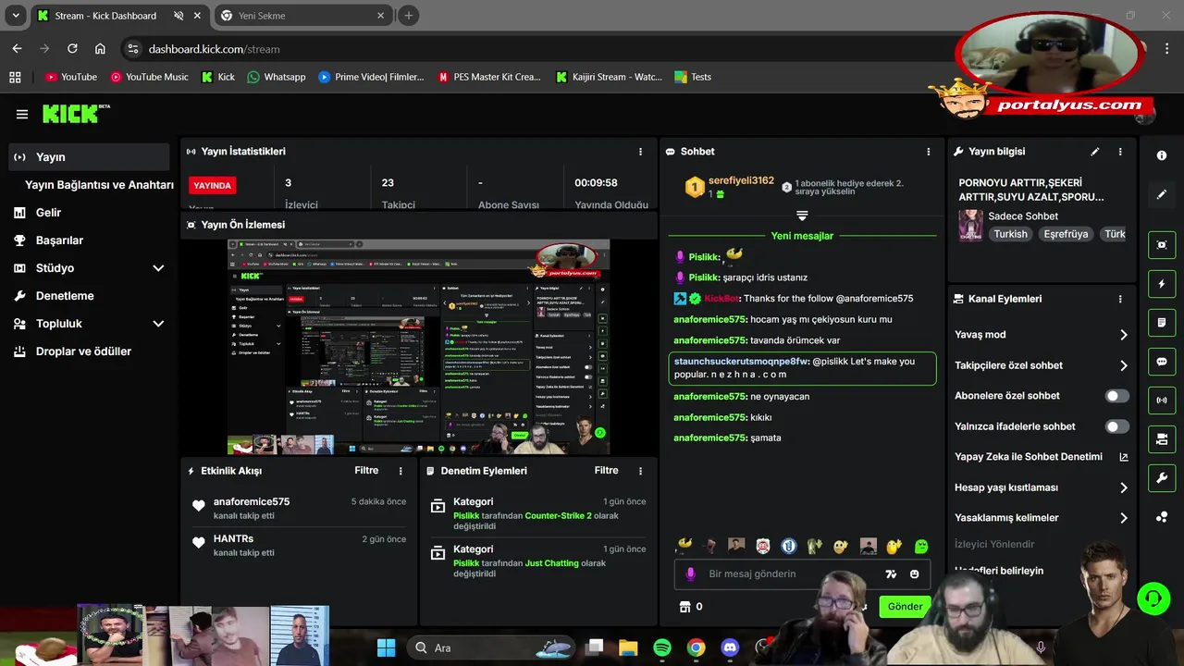Image resolution: width=1184 pixels, height=666 pixels.
Task: Open Spotify from the taskbar
Action: click(662, 647)
